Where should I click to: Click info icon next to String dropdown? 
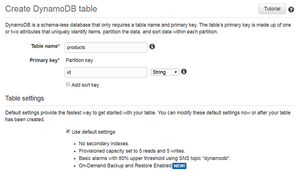tap(184, 72)
